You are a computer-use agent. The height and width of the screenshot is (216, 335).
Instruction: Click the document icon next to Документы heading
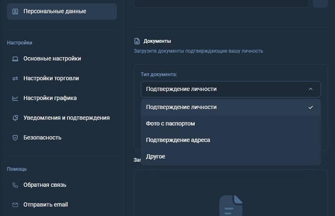point(137,41)
